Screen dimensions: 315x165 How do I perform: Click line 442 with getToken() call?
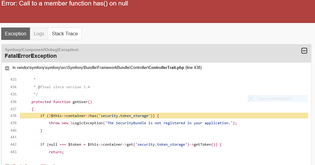click(131, 144)
